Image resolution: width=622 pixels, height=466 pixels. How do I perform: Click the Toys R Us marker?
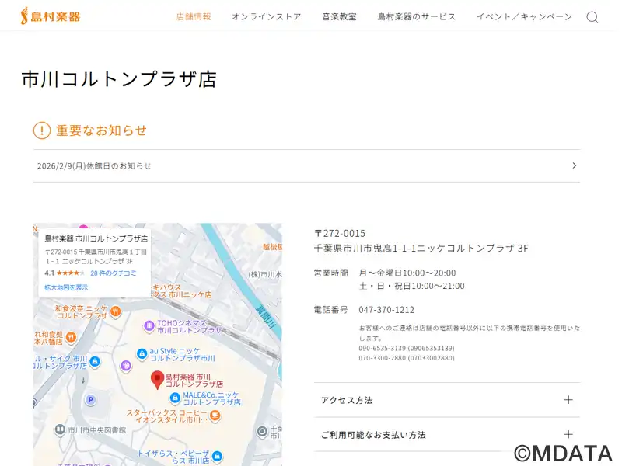217,457
